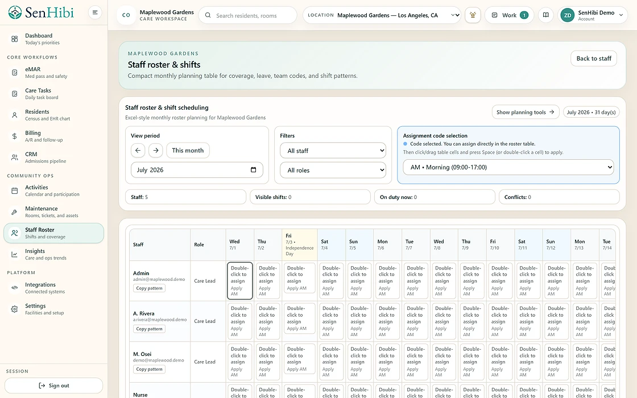Click Show planning tools button
637x398 pixels.
coord(525,112)
